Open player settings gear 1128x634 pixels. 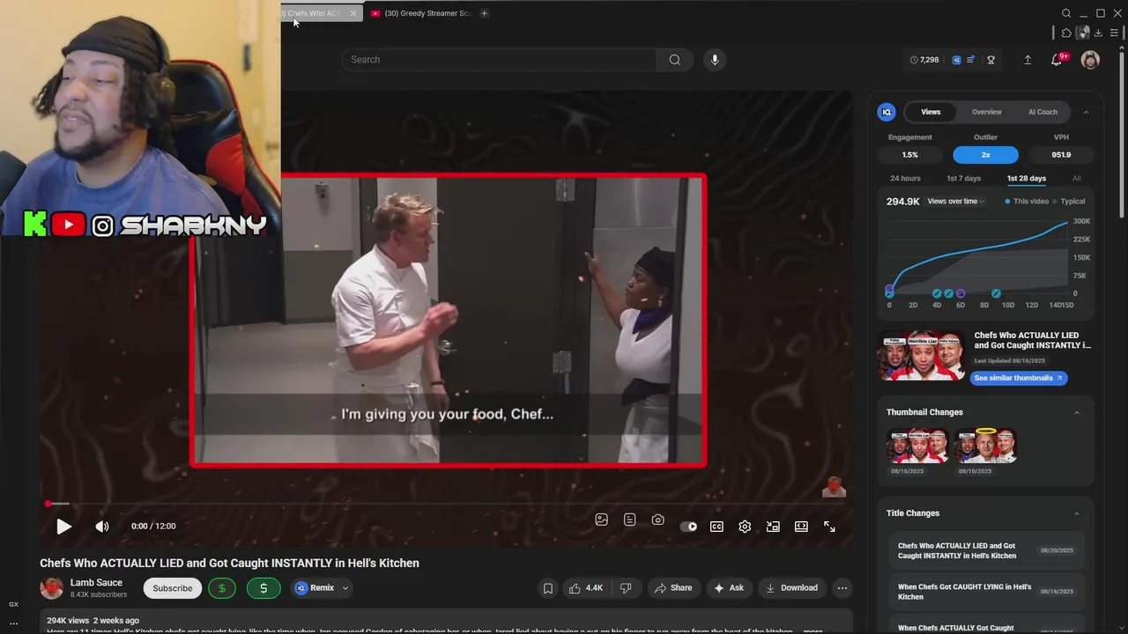[745, 527]
